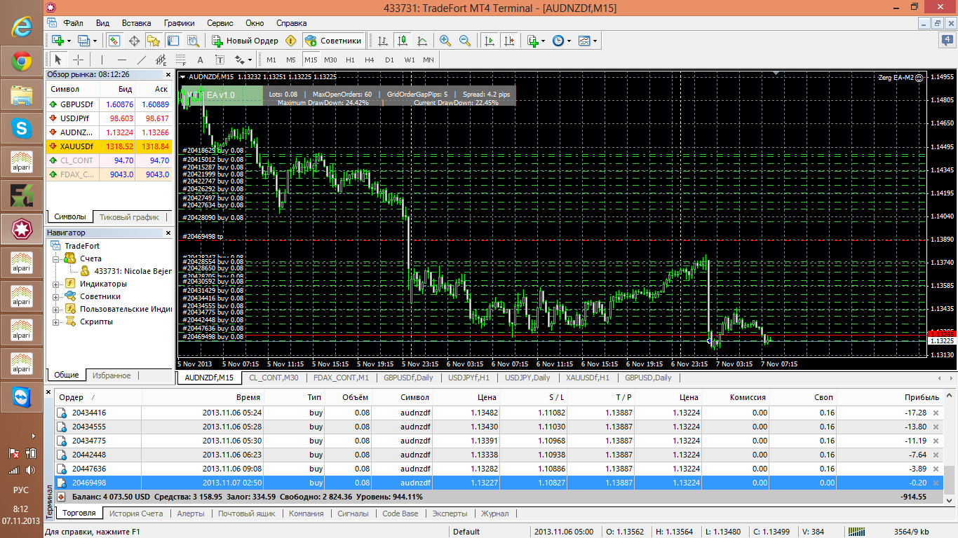The width and height of the screenshot is (958, 538).
Task: Select the Fibonacci Retracement tool
Action: point(181,60)
